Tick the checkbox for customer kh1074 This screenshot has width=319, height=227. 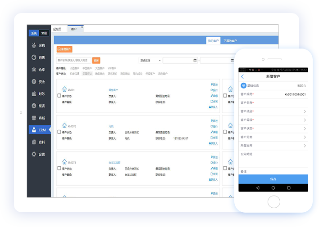click(59, 168)
